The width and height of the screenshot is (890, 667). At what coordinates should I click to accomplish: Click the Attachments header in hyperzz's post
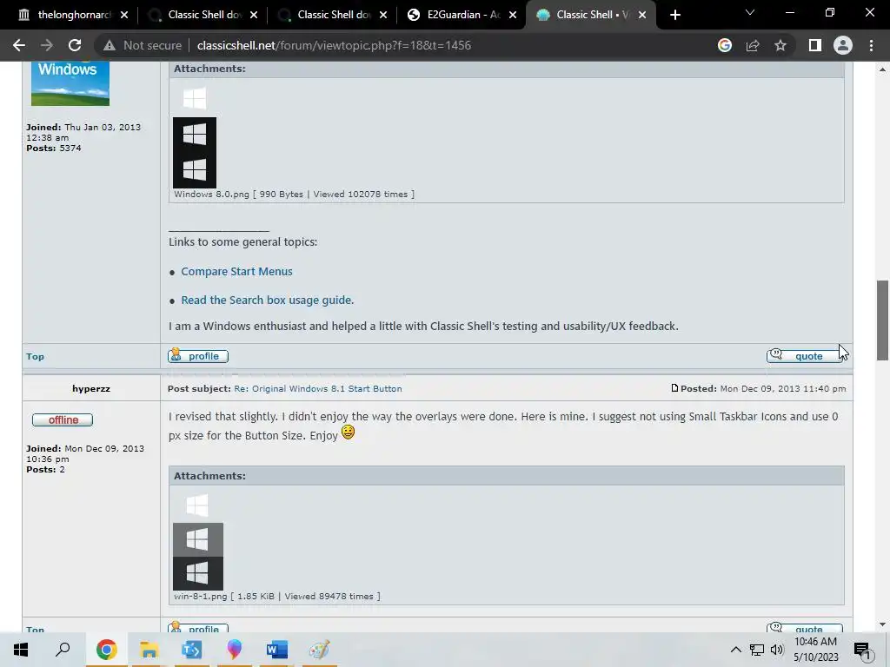507,476
